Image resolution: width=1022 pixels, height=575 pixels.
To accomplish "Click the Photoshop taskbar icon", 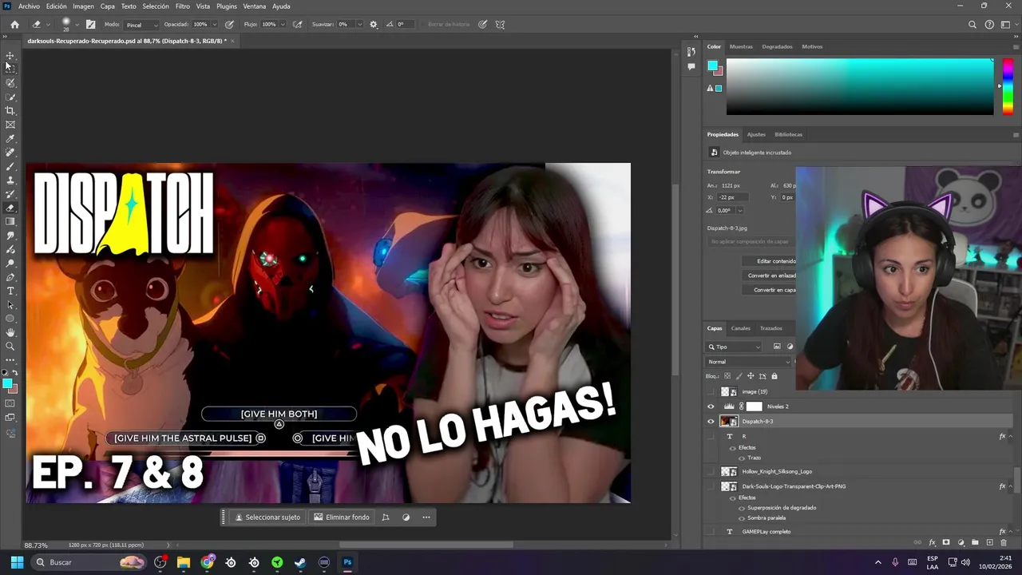I will pyautogui.click(x=347, y=562).
